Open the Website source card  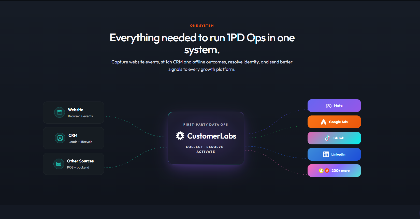pos(74,112)
